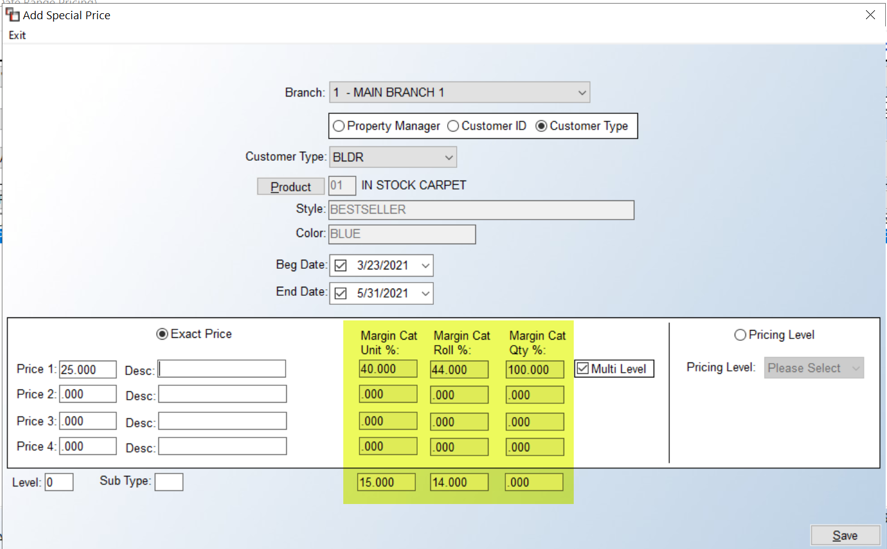Click Price 3 row Margin Cat Qty % field
The width and height of the screenshot is (887, 549).
click(535, 422)
